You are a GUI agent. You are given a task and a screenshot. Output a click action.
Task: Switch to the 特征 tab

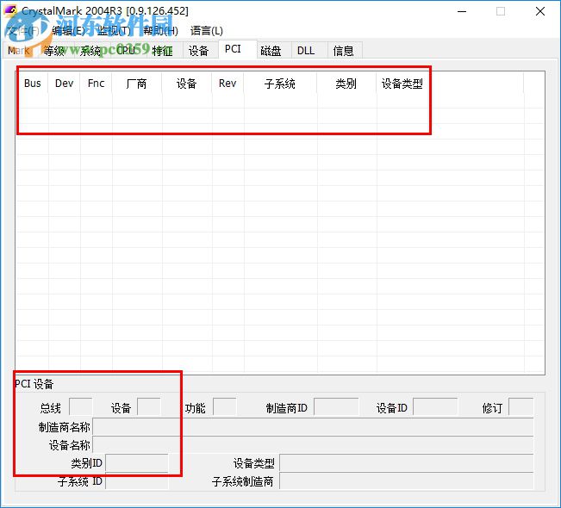[x=162, y=51]
